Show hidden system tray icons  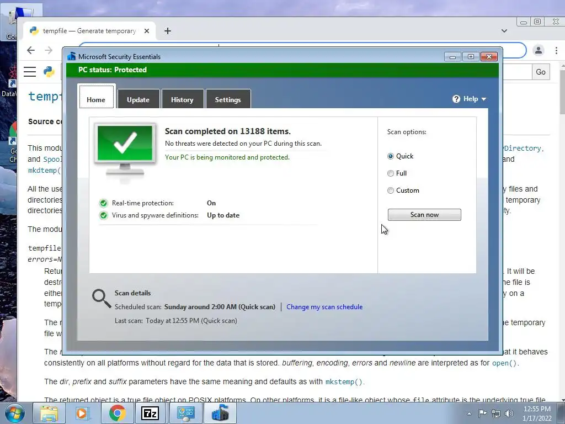tap(469, 414)
